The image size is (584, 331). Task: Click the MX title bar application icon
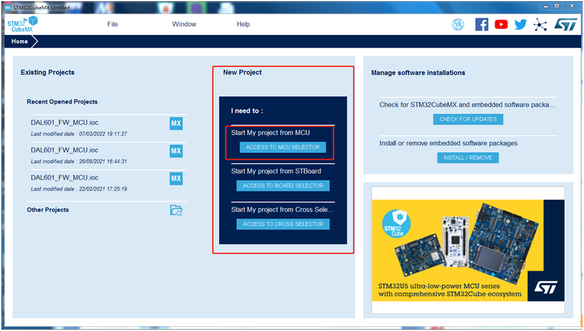pyautogui.click(x=8, y=7)
